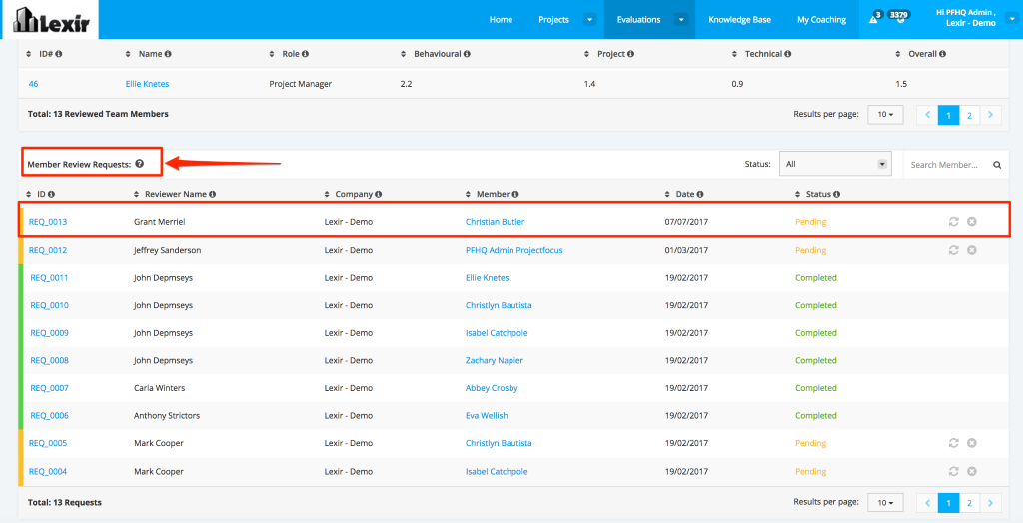The image size is (1023, 523).
Task: Open team member ID 46 link
Action: click(x=33, y=84)
